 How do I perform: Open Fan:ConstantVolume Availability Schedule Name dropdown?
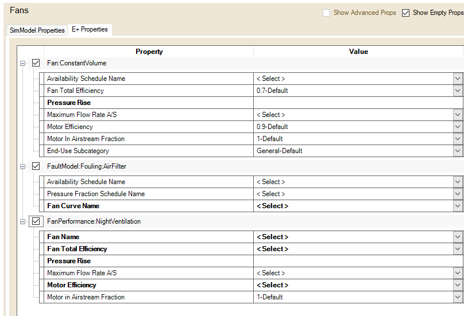pos(458,79)
